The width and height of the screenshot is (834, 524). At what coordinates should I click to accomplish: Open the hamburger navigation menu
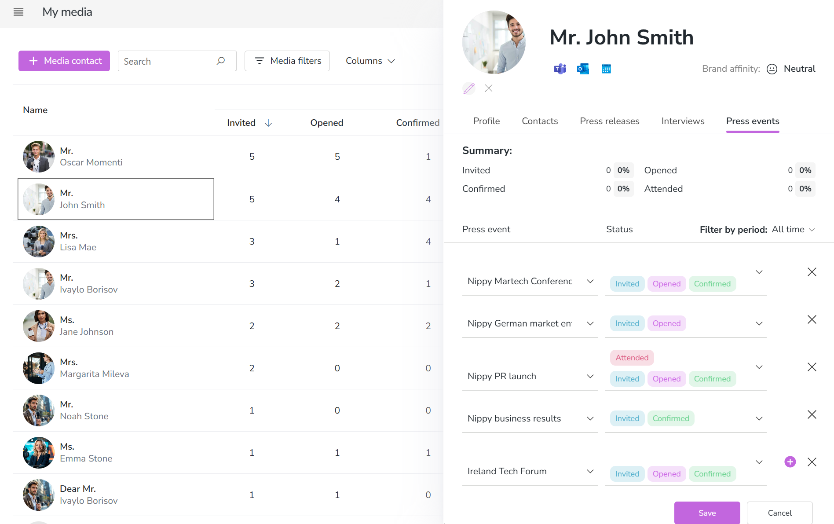[18, 12]
